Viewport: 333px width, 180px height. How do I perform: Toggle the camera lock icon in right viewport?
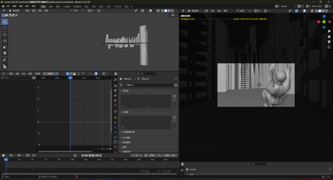[x=329, y=47]
